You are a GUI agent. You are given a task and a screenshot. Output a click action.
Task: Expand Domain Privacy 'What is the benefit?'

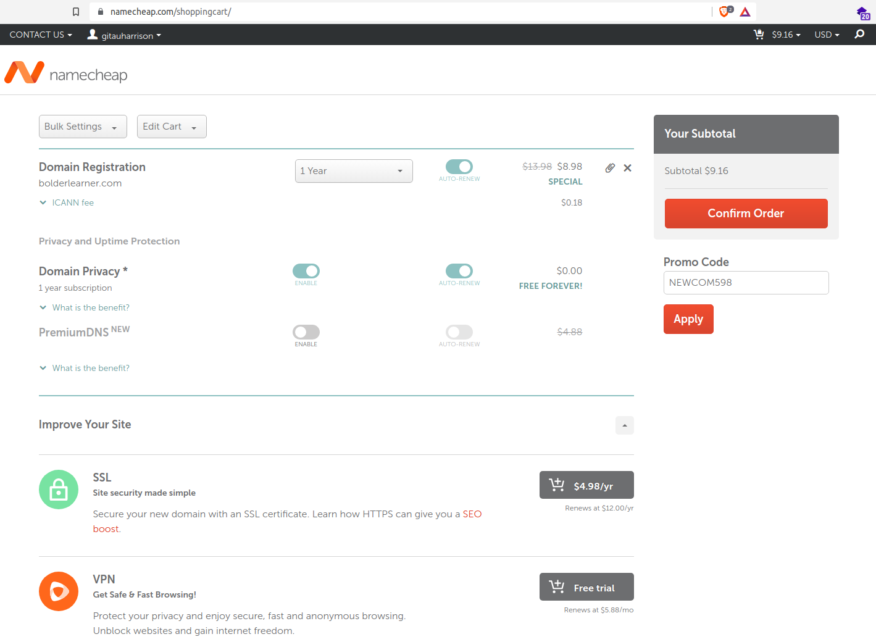[x=85, y=307]
